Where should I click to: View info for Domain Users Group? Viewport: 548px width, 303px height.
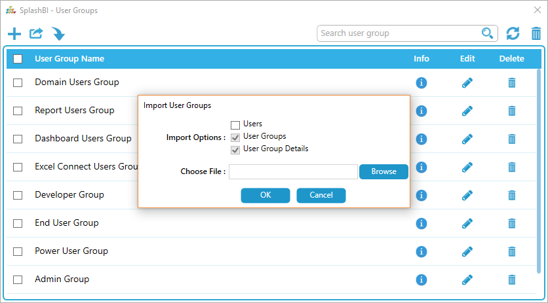421,83
